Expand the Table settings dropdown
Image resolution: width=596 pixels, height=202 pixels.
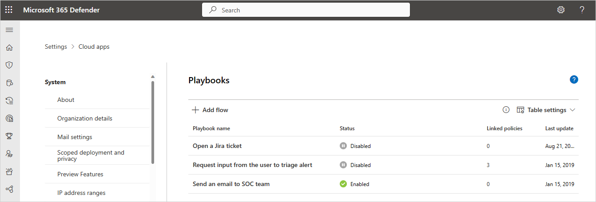point(546,110)
